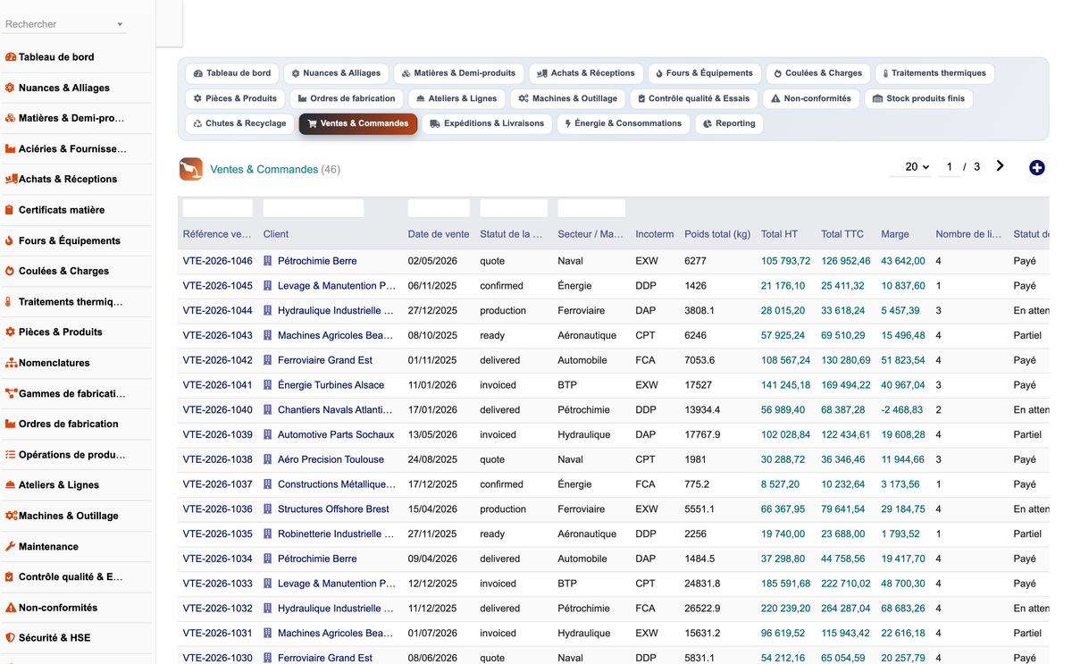Open the Contrôle qualité & Essais tab
Viewport: 1072px width, 664px height.
[x=693, y=98]
